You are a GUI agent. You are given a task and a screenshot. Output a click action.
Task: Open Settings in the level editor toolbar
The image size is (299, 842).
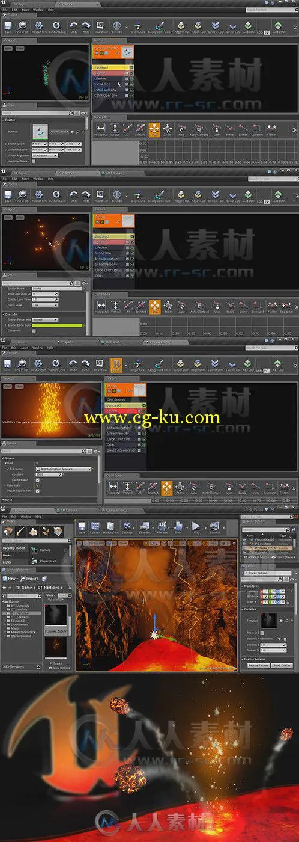click(127, 526)
